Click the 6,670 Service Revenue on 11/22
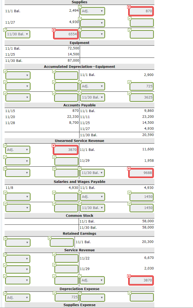 pos(149,258)
